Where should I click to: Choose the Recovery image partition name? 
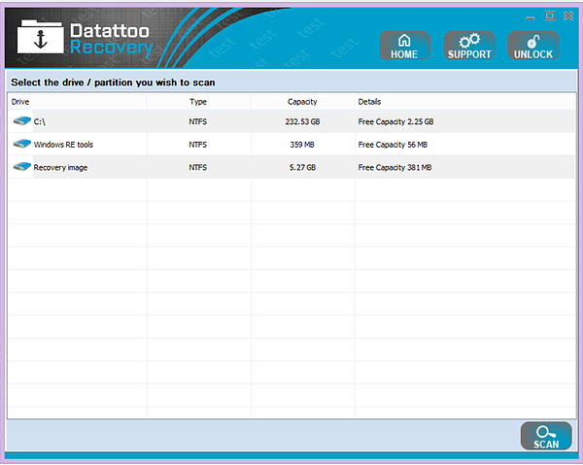(x=60, y=168)
